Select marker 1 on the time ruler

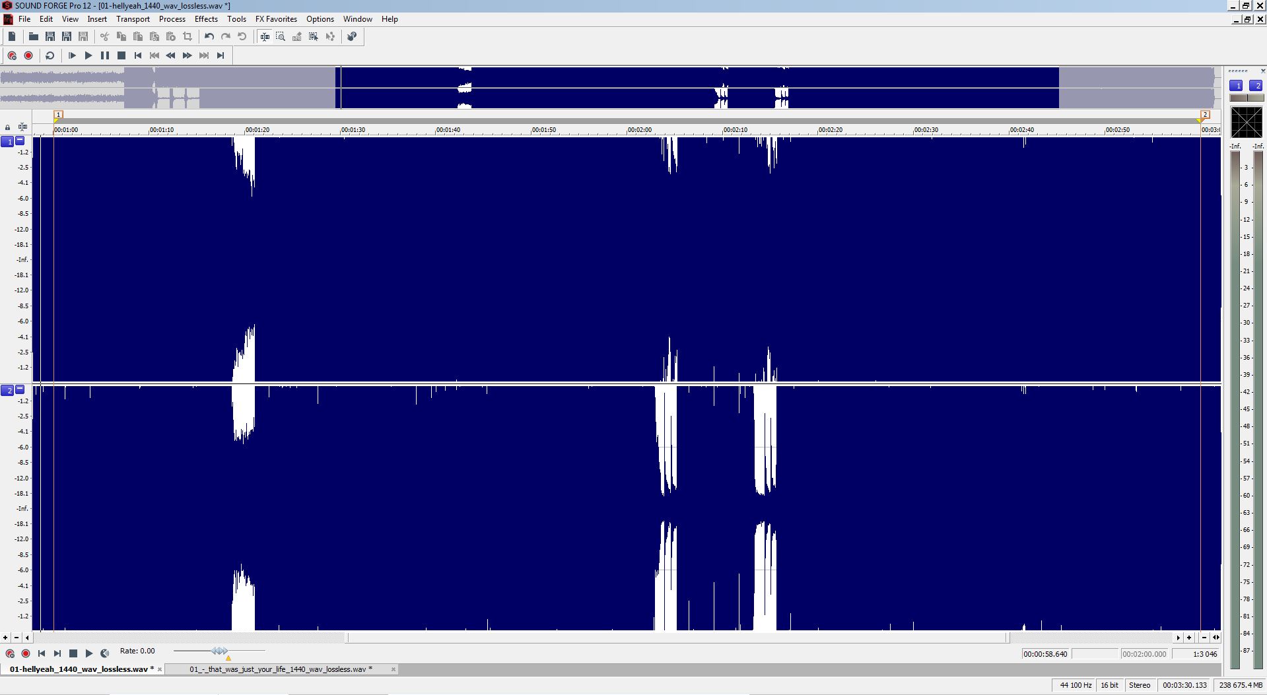tap(58, 115)
